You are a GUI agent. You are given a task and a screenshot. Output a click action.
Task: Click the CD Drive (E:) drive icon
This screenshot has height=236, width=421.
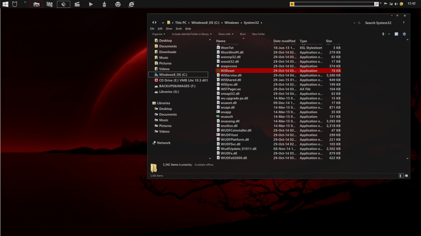coord(156,80)
